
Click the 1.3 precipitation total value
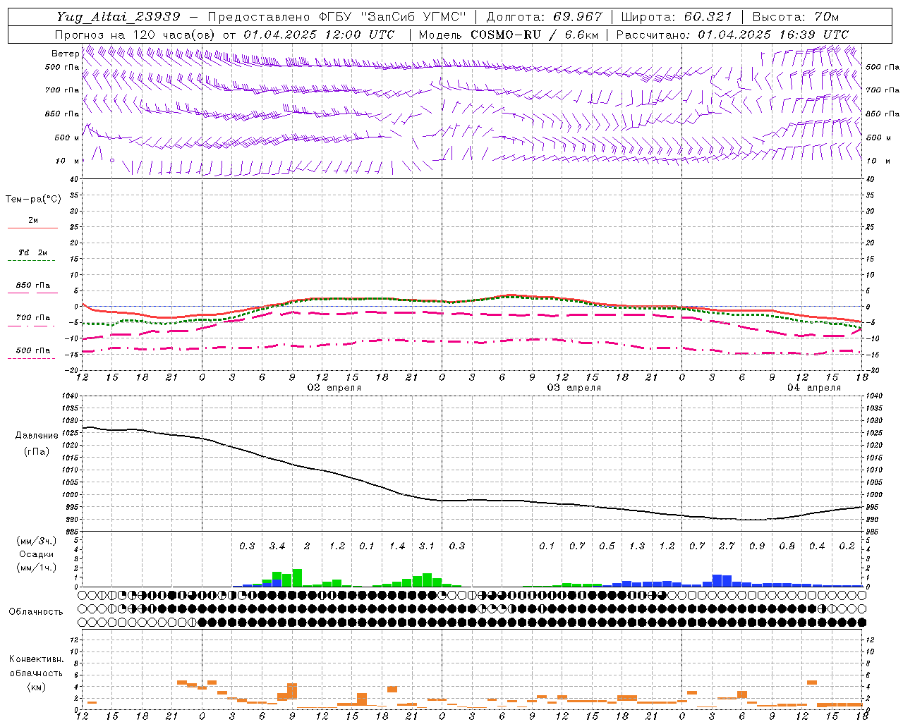(637, 546)
